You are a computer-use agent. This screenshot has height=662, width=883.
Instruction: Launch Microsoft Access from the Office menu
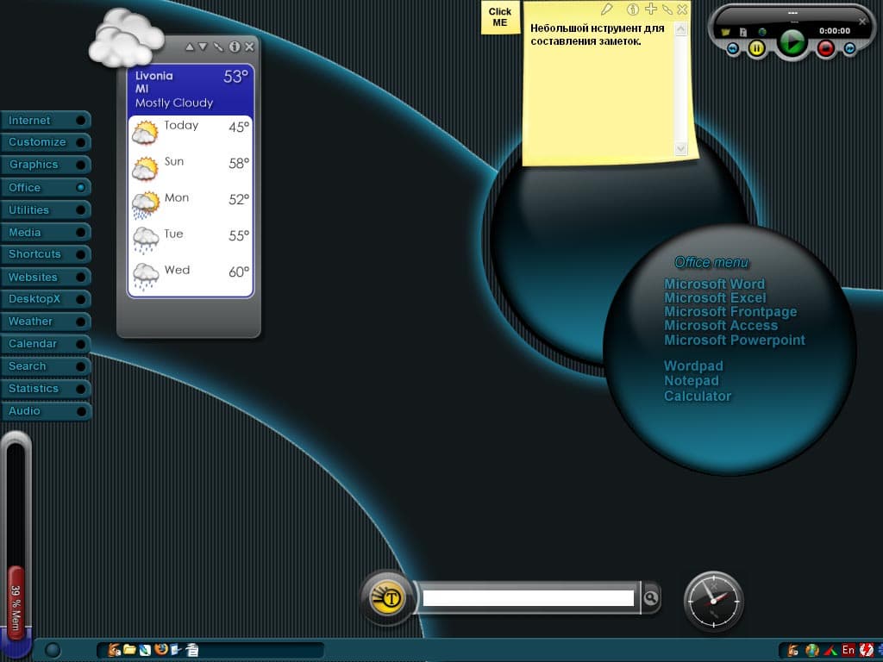click(x=721, y=325)
